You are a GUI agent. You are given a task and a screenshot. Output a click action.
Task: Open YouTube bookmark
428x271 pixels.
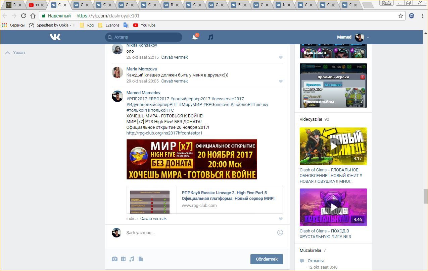[144, 25]
